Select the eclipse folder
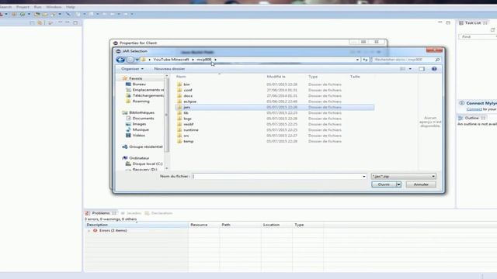 tap(189, 102)
